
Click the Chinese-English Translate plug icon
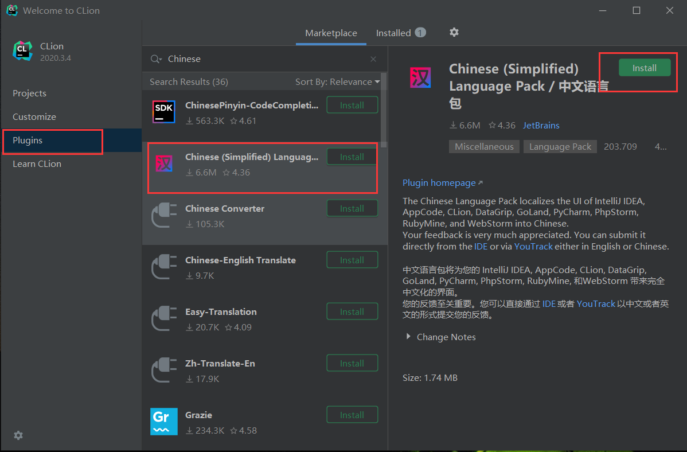[x=164, y=267]
